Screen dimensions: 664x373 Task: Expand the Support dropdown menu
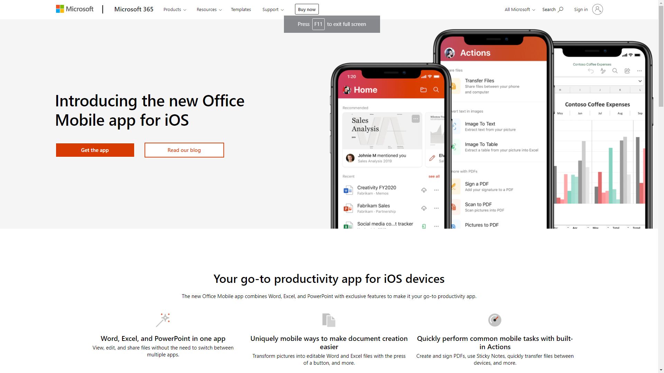tap(273, 9)
